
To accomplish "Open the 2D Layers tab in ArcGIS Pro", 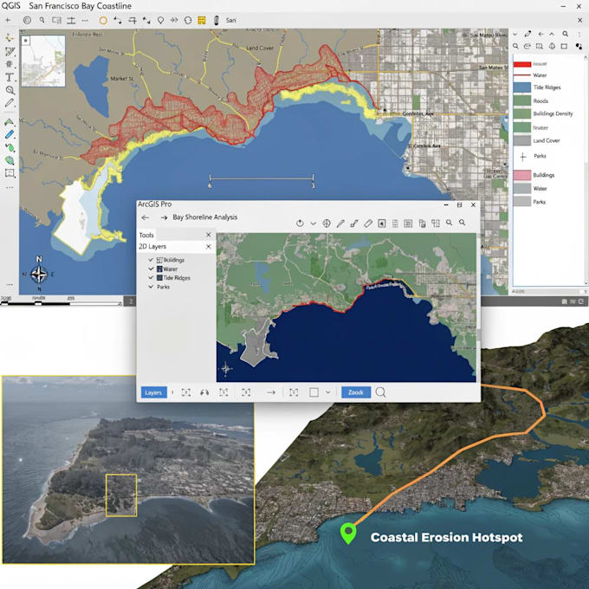I will pyautogui.click(x=152, y=247).
